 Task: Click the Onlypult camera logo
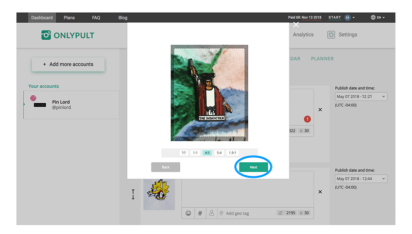tap(46, 35)
